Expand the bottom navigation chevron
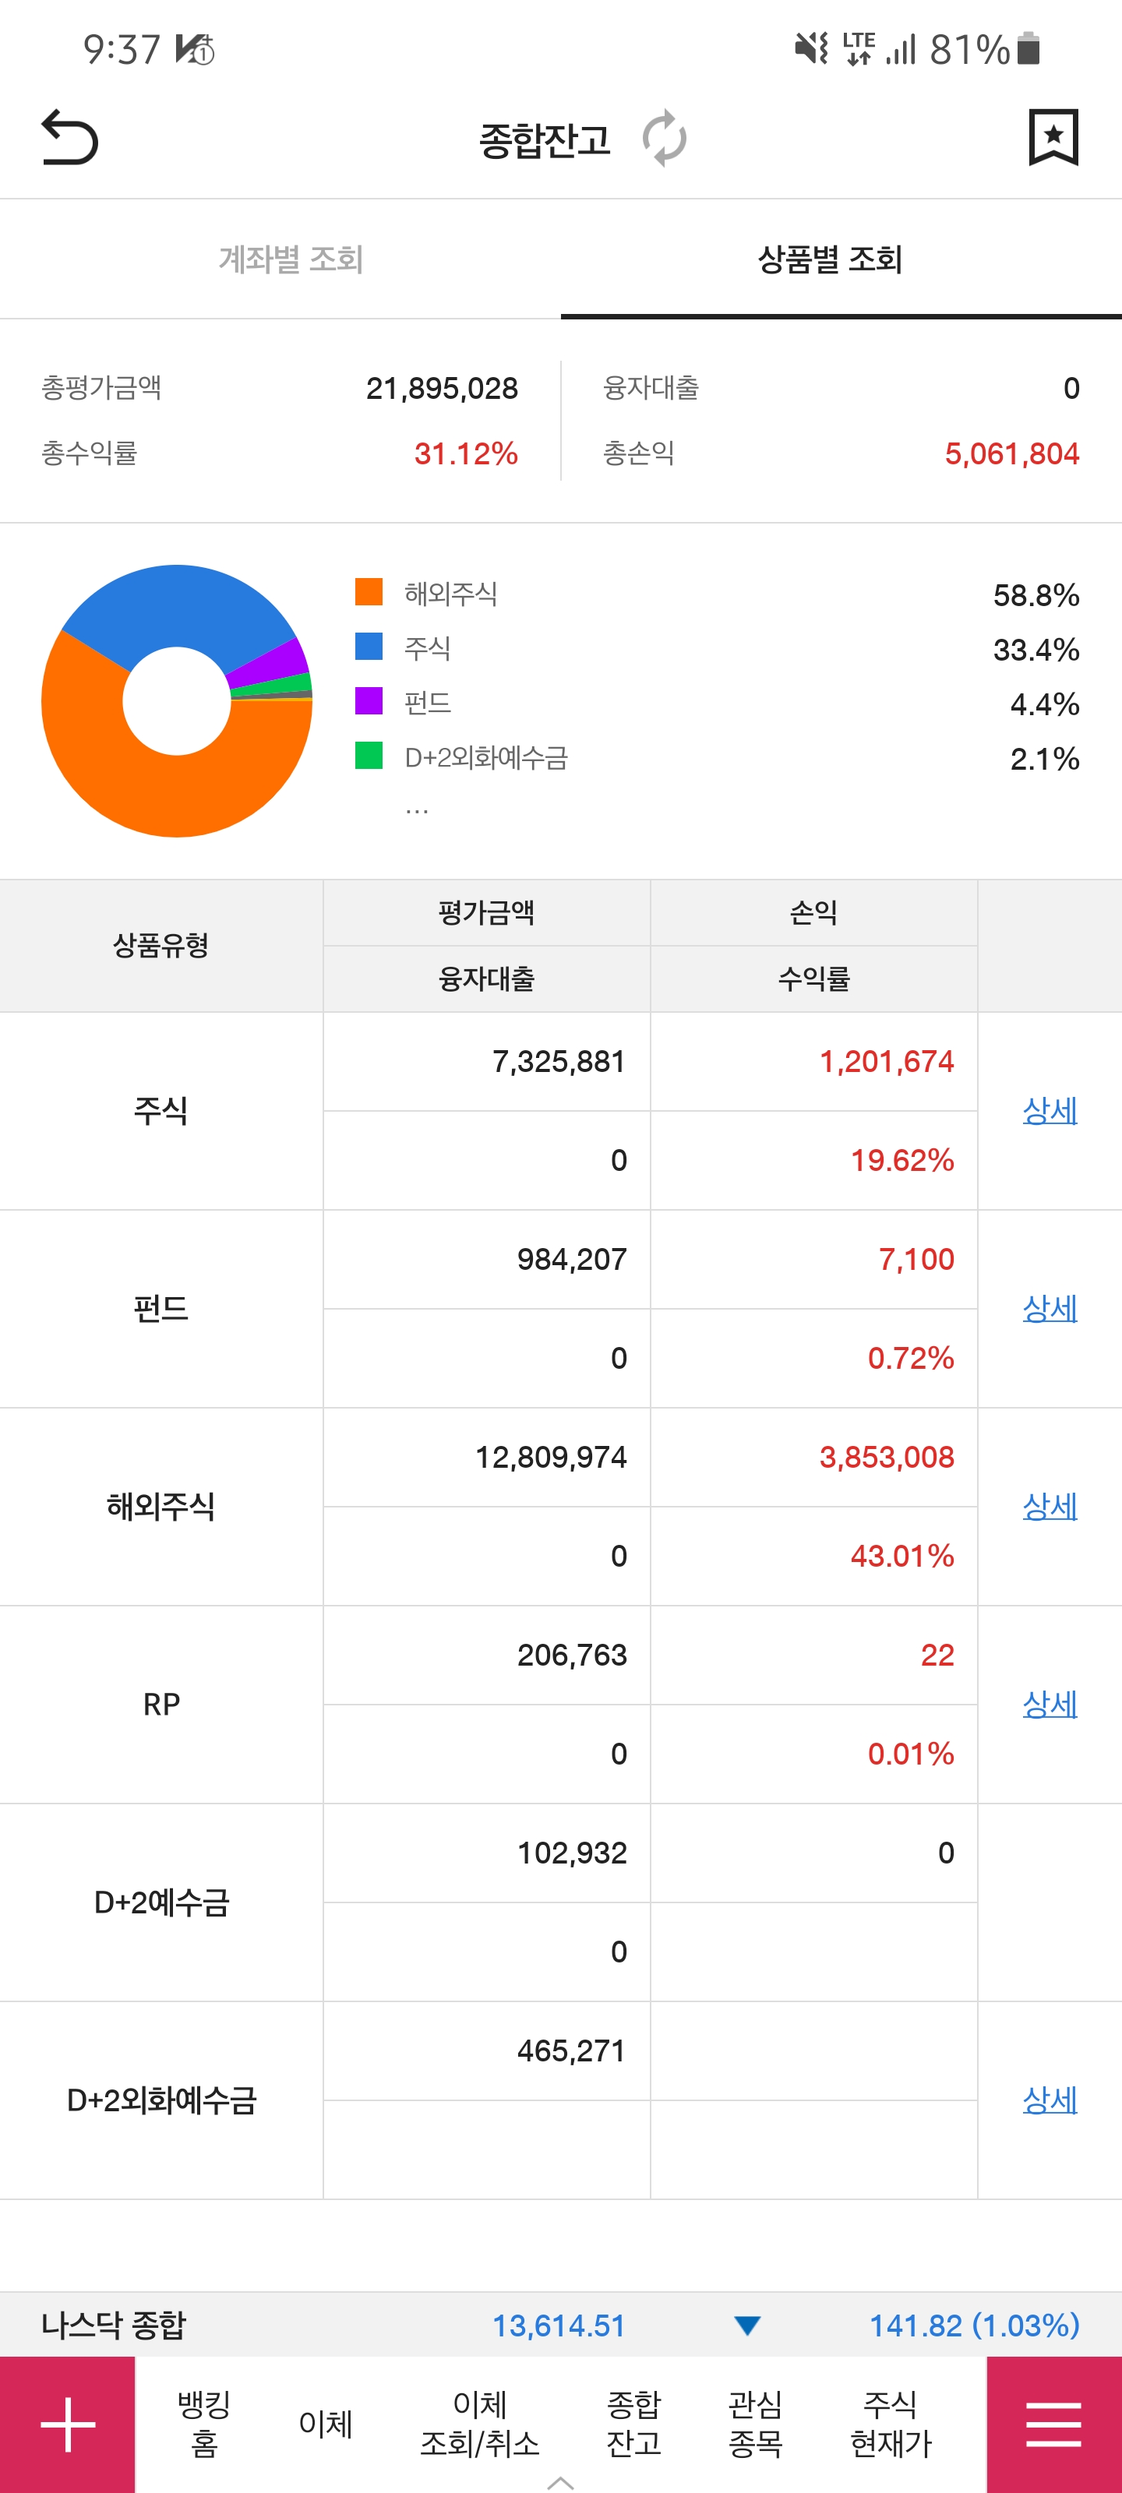 (560, 2482)
